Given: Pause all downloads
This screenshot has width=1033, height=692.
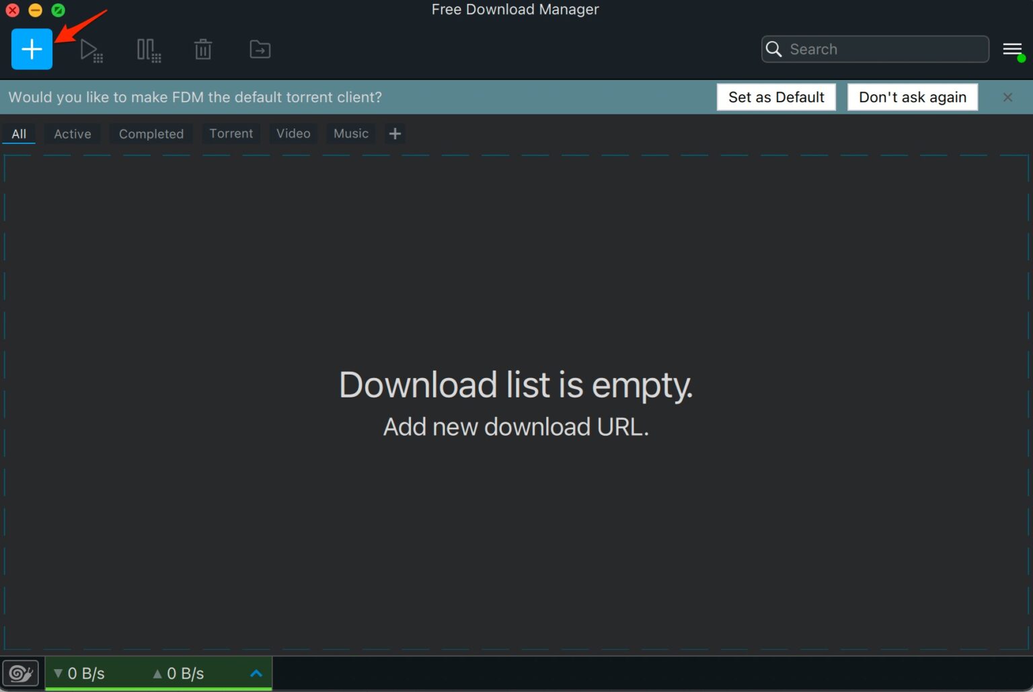Looking at the screenshot, I should coord(148,49).
